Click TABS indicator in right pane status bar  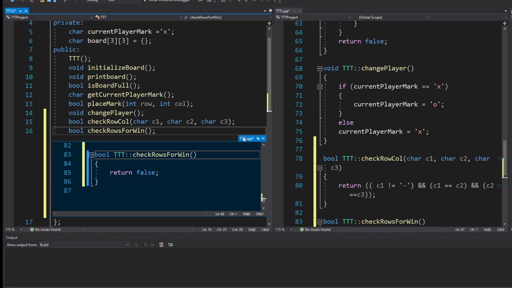487,230
